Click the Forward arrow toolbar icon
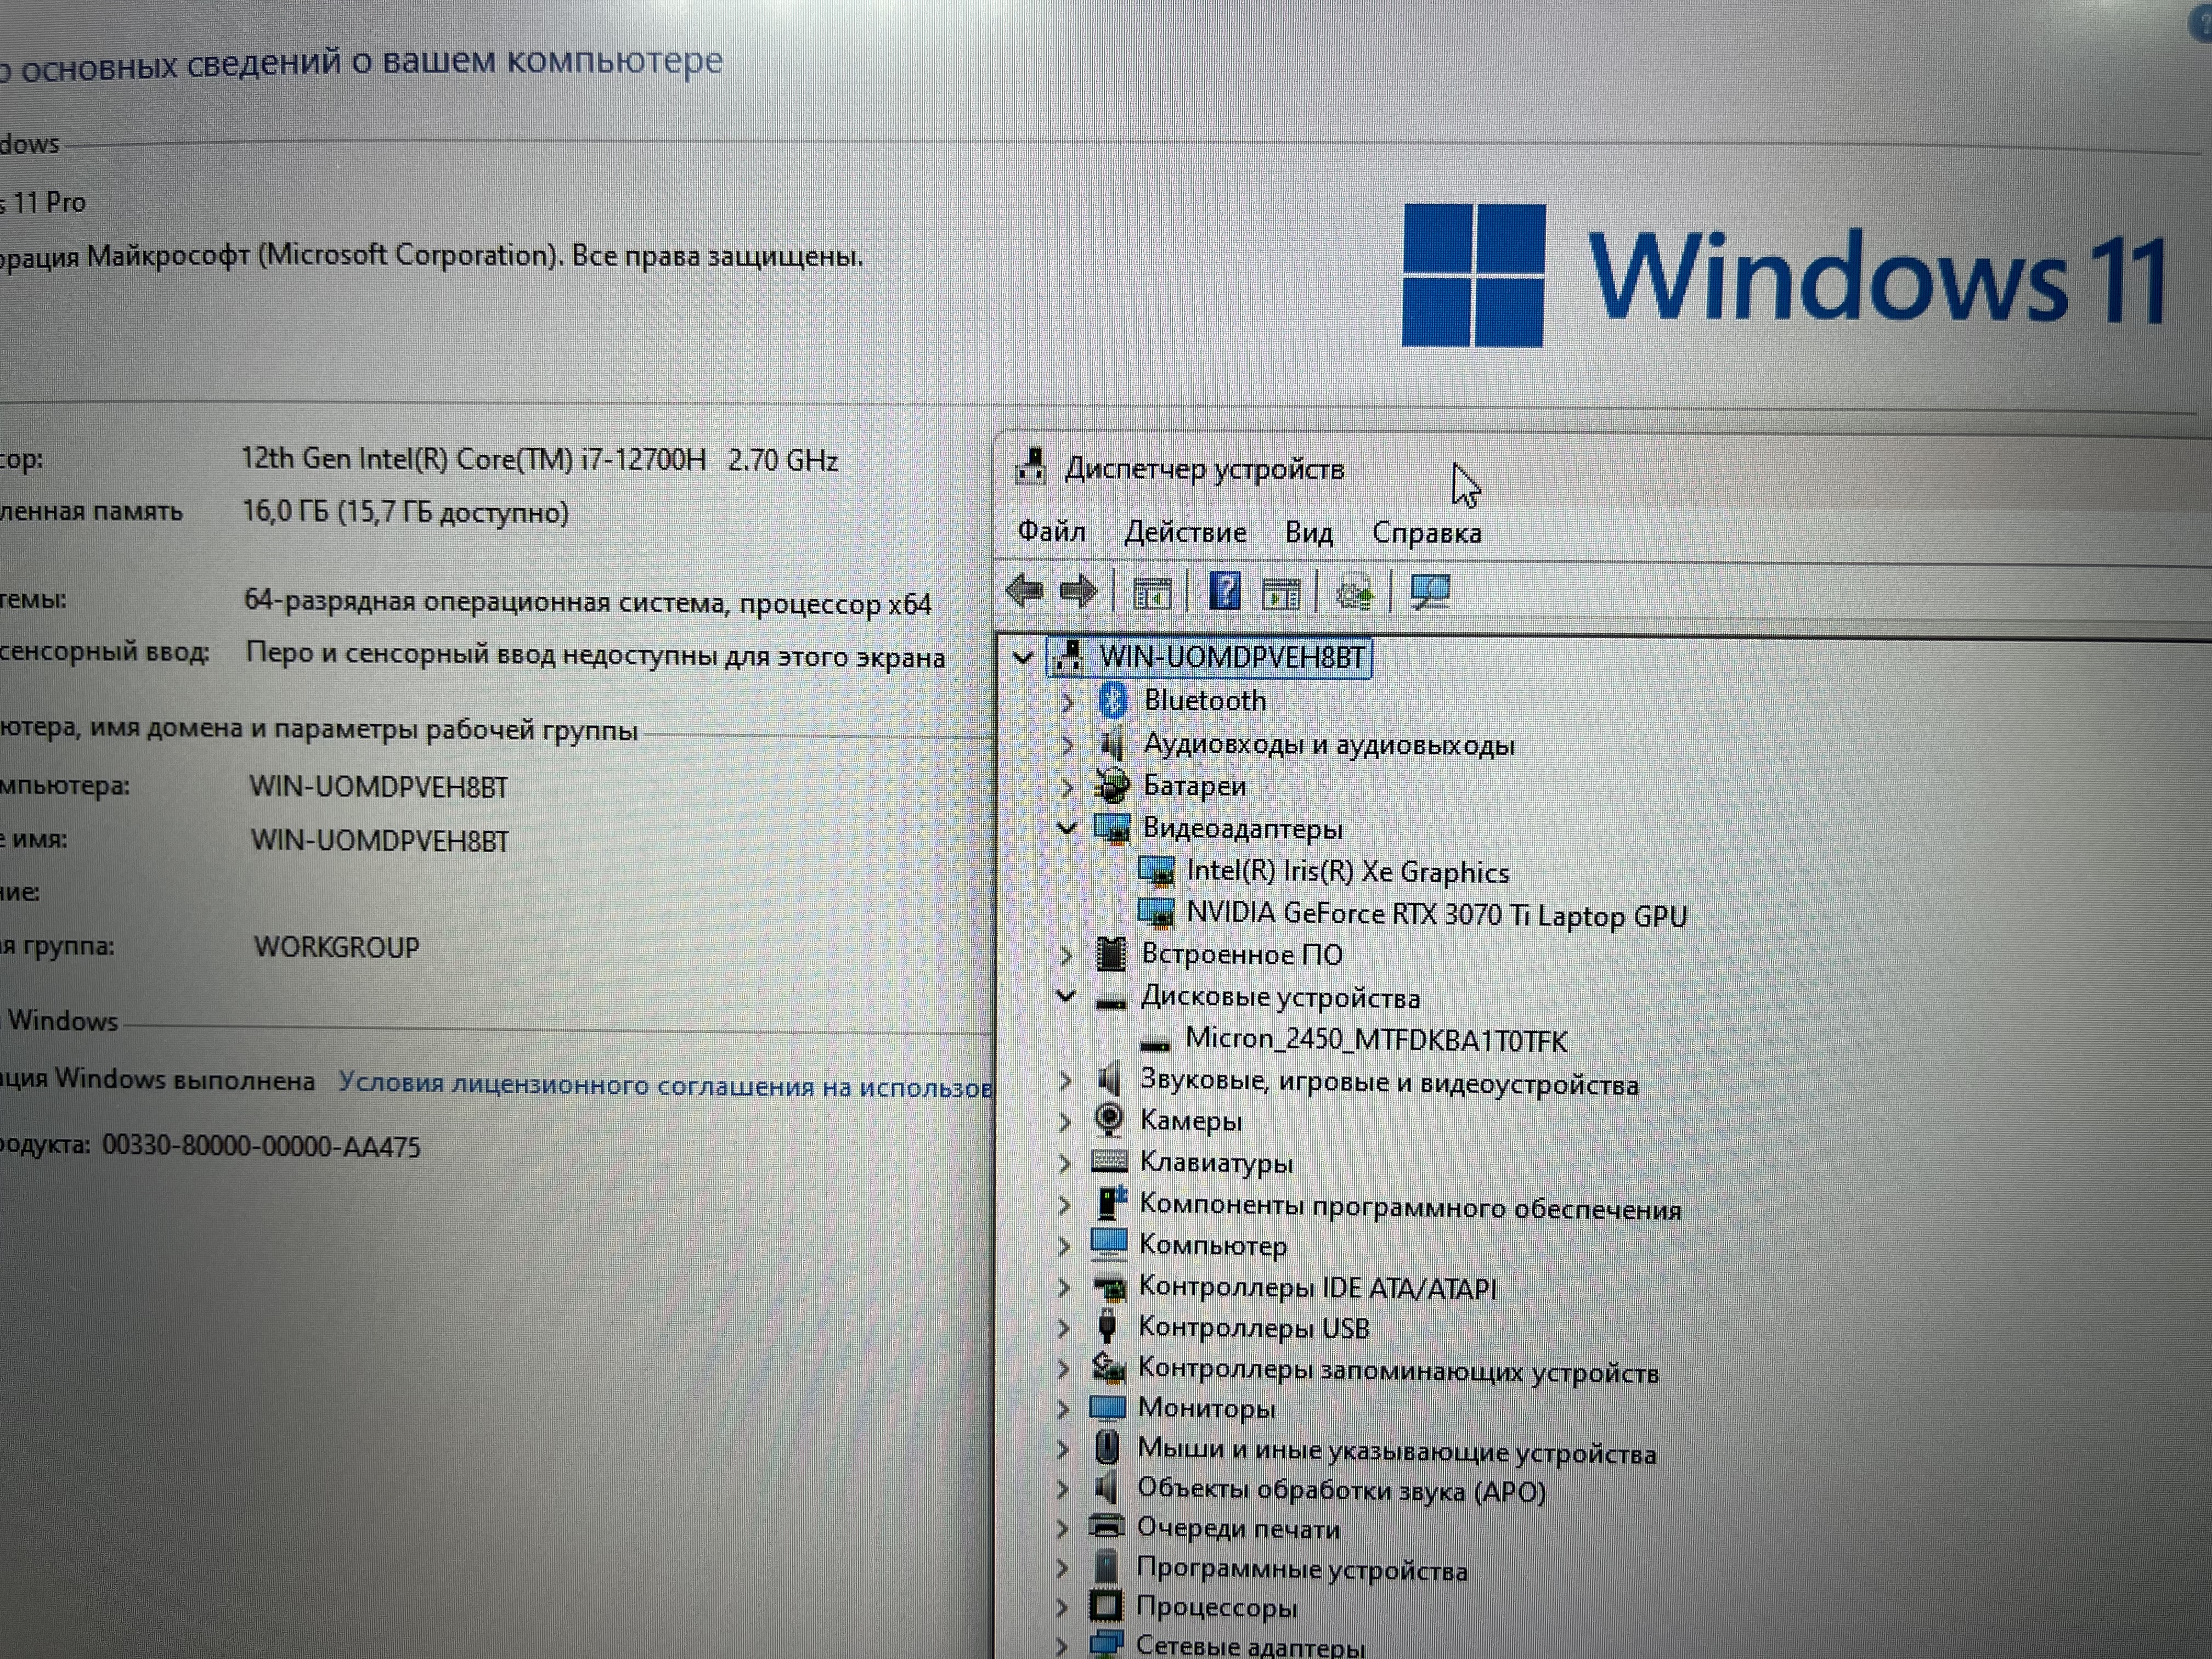Screen dimensions: 2212x1659 (1078, 591)
